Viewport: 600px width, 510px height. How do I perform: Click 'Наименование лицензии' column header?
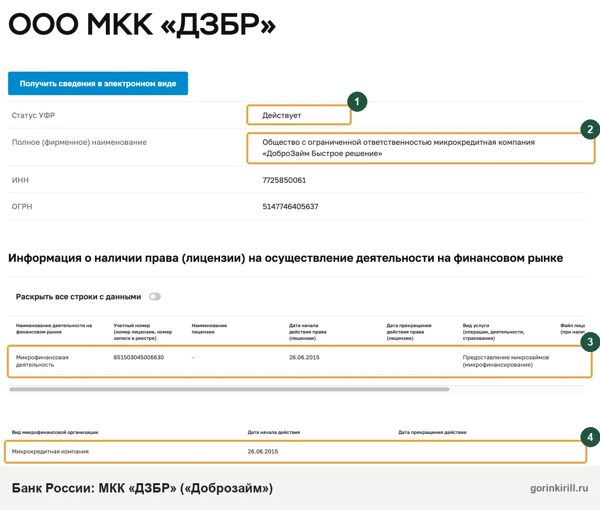[209, 329]
